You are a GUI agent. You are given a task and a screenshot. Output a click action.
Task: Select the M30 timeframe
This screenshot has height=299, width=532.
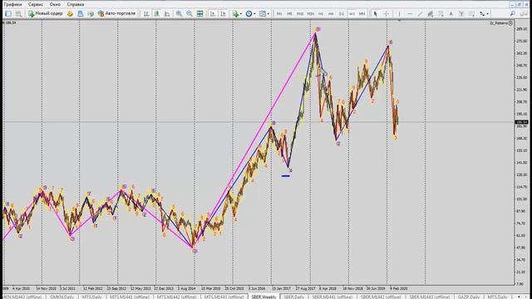310,13
